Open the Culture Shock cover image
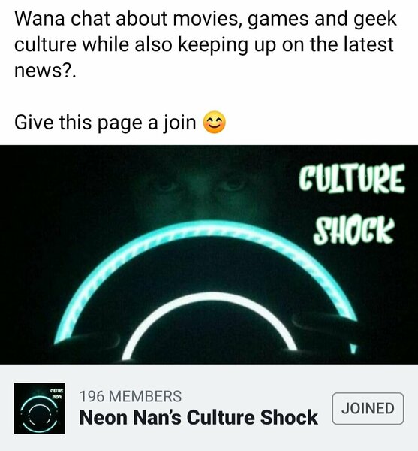 pyautogui.click(x=209, y=255)
